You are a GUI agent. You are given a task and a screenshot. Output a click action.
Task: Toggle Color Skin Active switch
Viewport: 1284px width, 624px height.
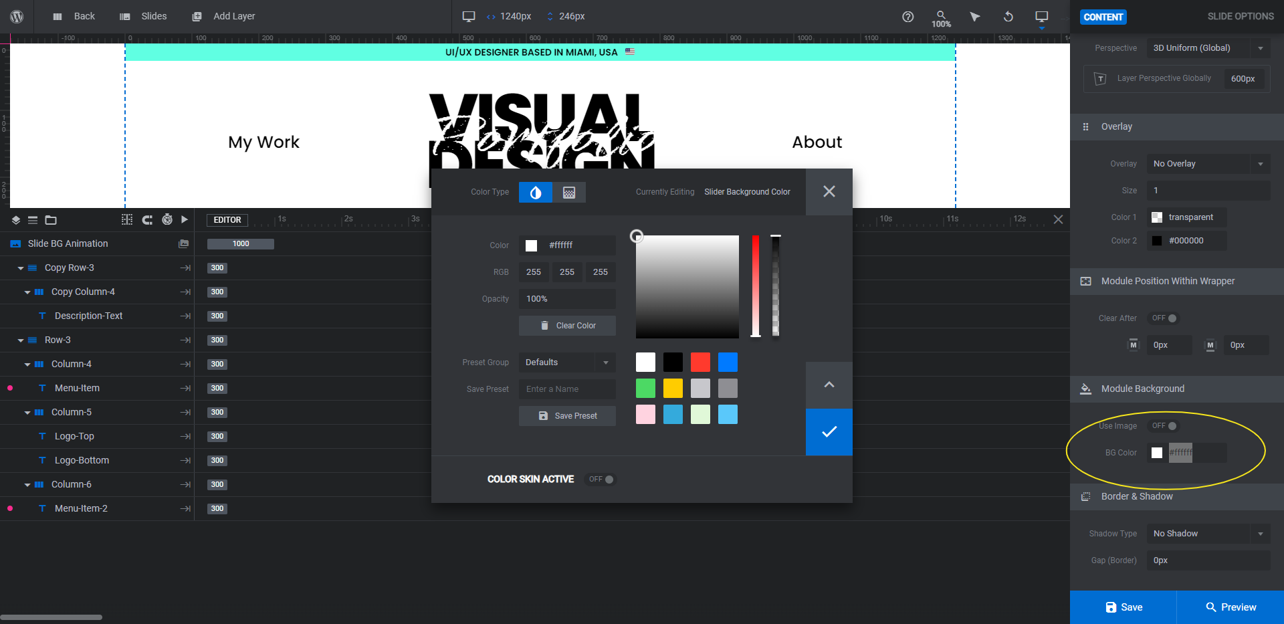pyautogui.click(x=601, y=480)
